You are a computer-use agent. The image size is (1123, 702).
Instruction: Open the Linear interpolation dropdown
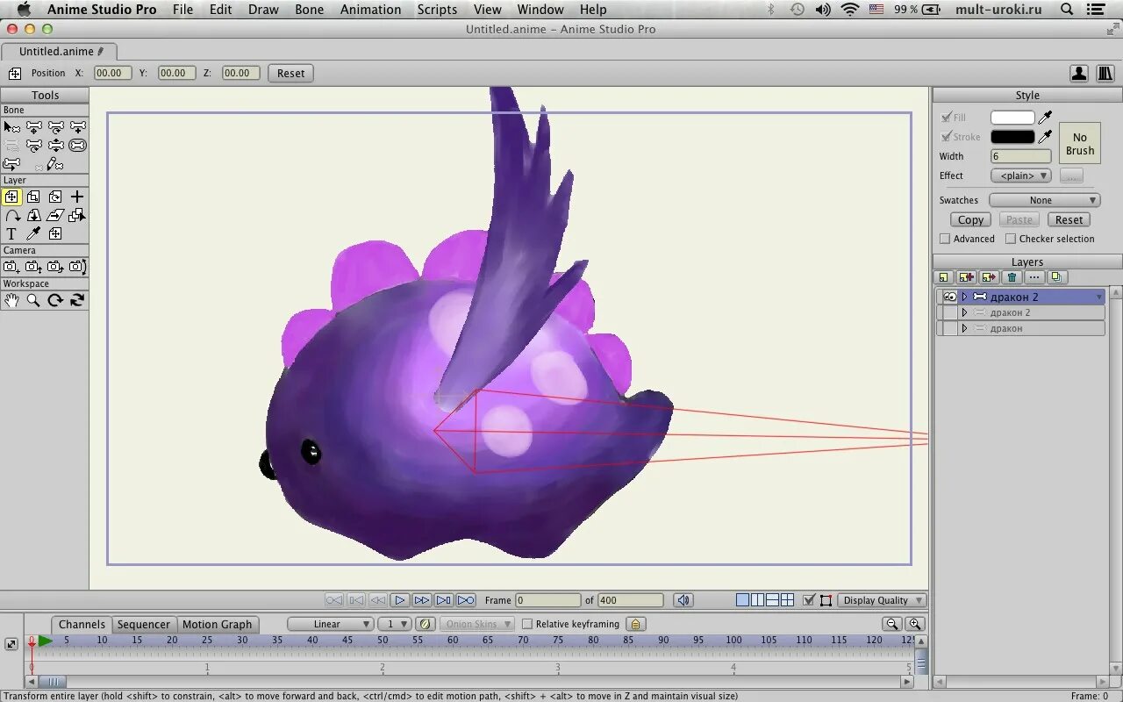(x=331, y=624)
